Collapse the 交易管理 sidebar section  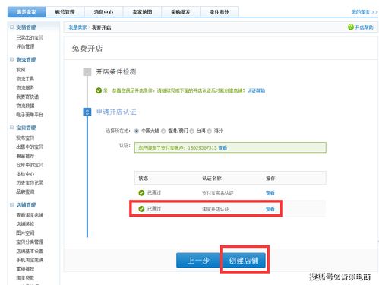point(11,27)
